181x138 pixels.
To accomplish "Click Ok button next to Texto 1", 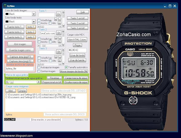I will coord(59,14).
